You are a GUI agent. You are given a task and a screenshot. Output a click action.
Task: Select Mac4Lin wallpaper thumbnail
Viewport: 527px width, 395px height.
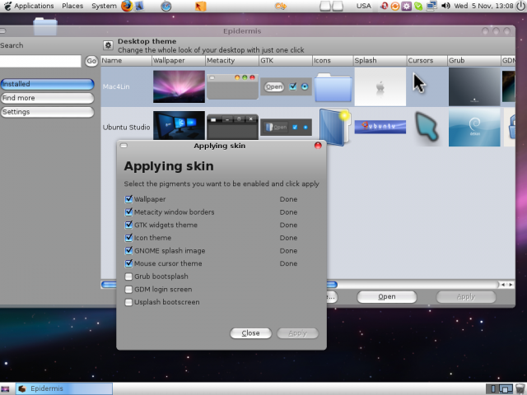tap(179, 86)
